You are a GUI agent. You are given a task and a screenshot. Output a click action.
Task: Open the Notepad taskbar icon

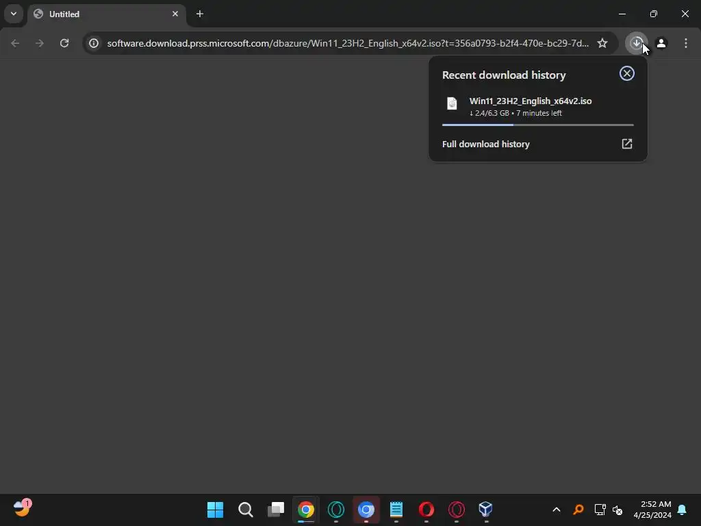(396, 510)
